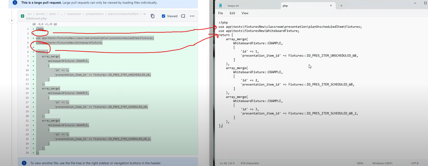The height and width of the screenshot is (166, 428).
Task: Click "'id' => 3," on diff line 24
Action: click(61, 134)
